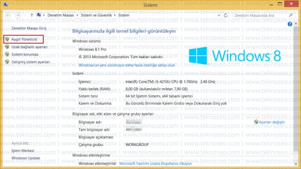The width and height of the screenshot is (301, 169).
Task: Expand chevron after Sistem ve Güvenlik breadcrumb
Action: 115,15
